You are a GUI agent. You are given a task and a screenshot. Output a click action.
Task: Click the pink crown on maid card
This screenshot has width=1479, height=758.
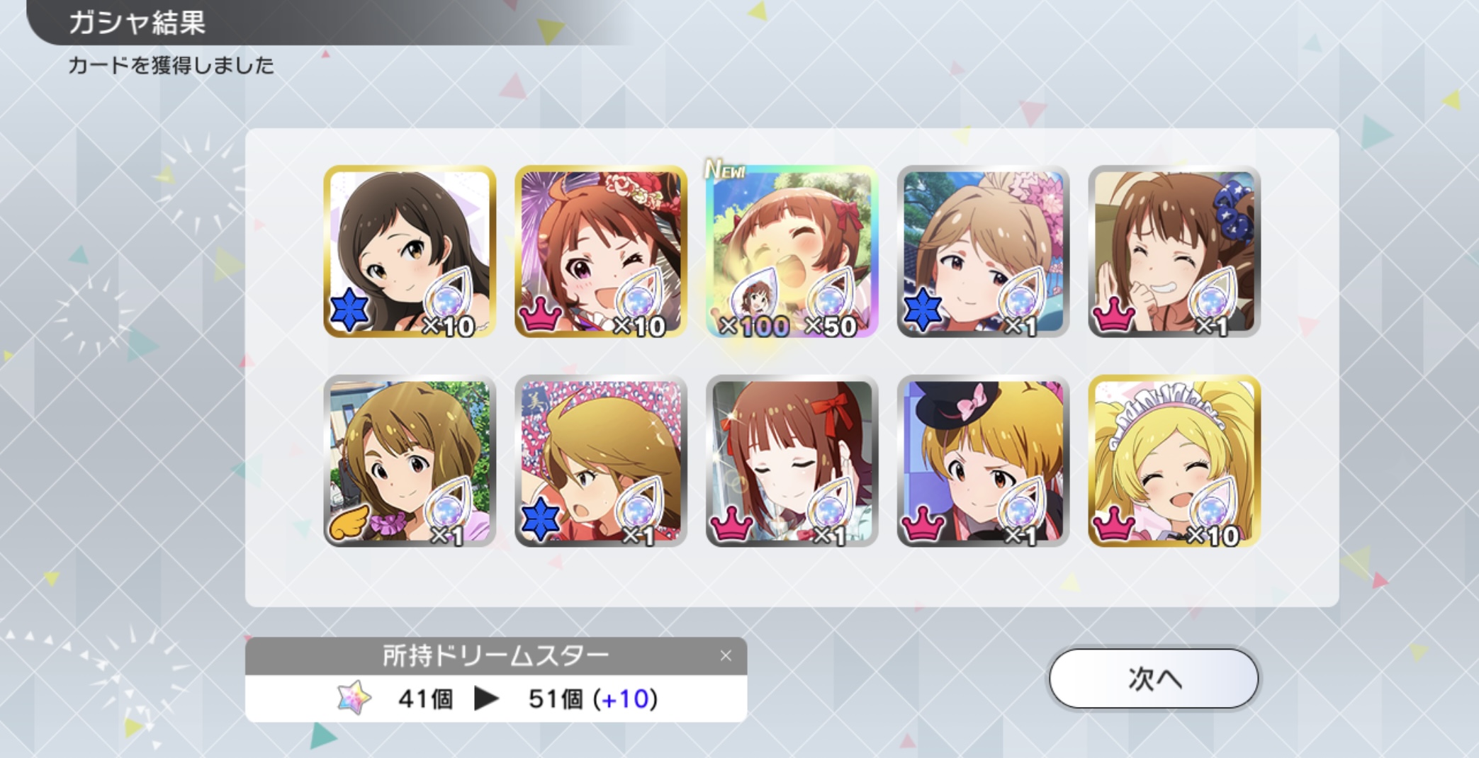click(1114, 524)
